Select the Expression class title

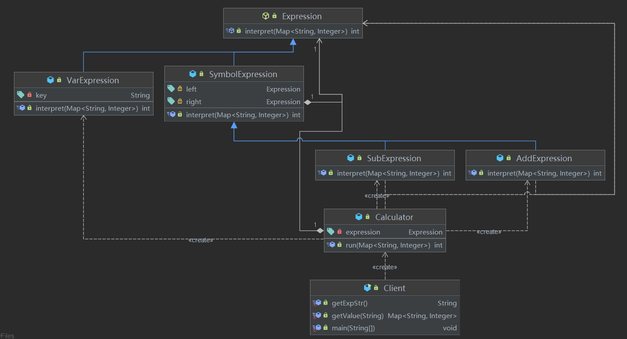pyautogui.click(x=302, y=16)
